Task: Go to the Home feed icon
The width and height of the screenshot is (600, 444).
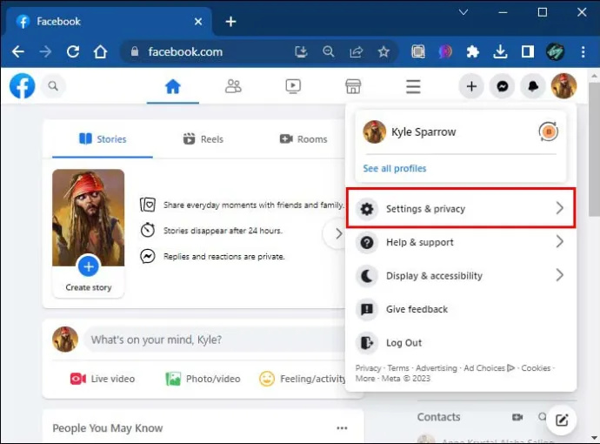Action: (172, 86)
